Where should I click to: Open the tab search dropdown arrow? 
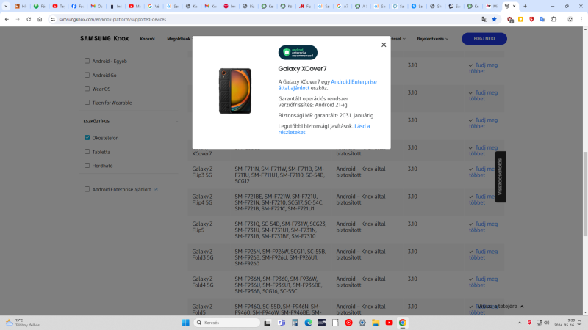point(6,6)
